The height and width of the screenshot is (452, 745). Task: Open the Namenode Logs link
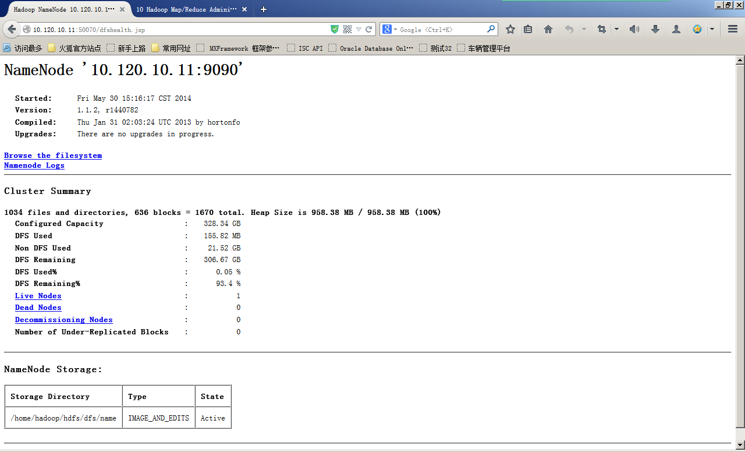click(x=34, y=165)
